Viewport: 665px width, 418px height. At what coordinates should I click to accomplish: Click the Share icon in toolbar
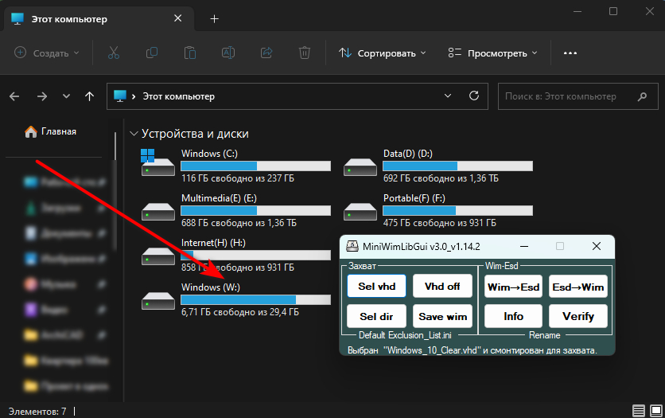(x=266, y=53)
